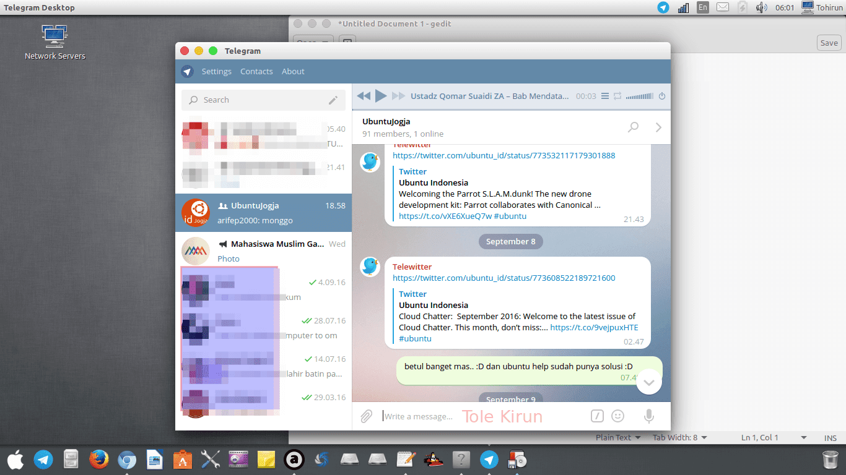
Task: Open En keyboard layout indicator
Action: pyautogui.click(x=702, y=7)
